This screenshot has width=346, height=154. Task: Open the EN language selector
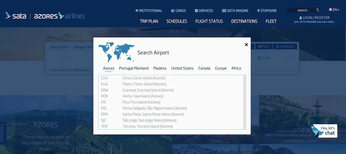pyautogui.click(x=334, y=10)
